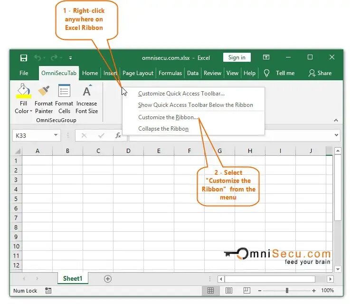The width and height of the screenshot is (350, 304).
Task: Select row 5 header
Action: pyautogui.click(x=16, y=199)
